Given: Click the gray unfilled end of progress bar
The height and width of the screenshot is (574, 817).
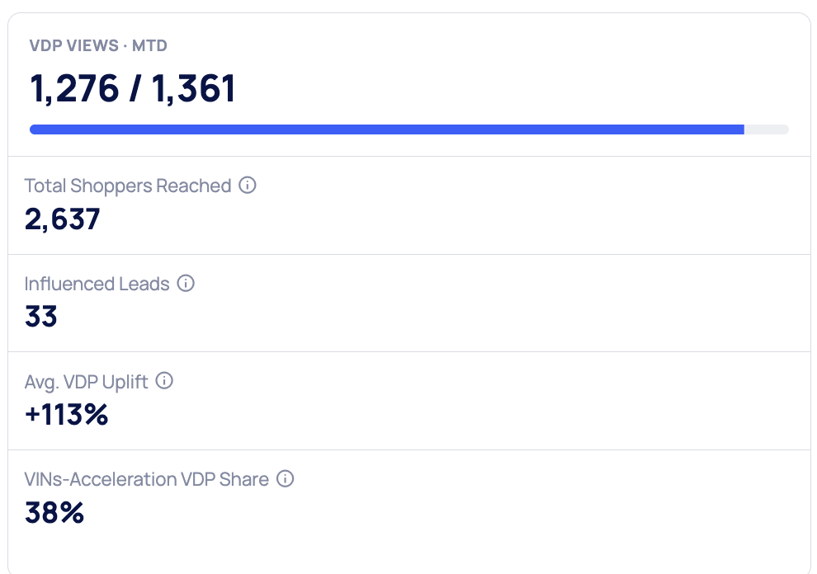Looking at the screenshot, I should click(767, 129).
